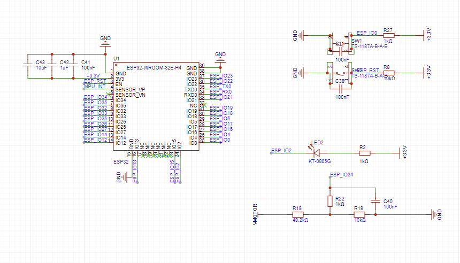Click the ESP_IO19 net label

click(221, 108)
